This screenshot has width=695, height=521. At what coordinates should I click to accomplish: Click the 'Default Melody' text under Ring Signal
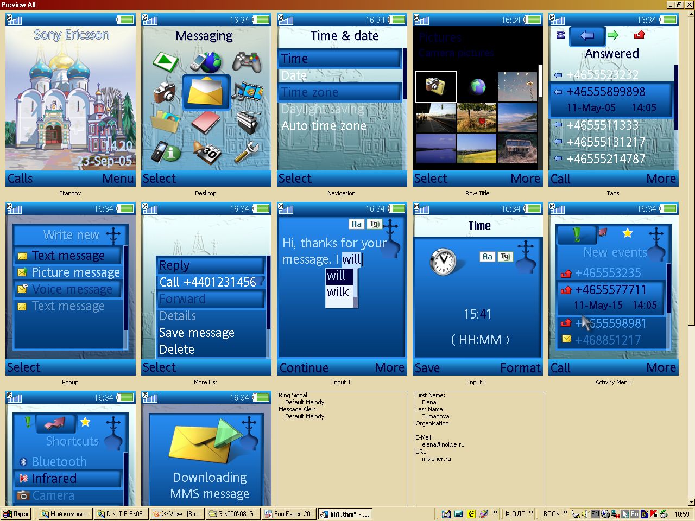305,402
